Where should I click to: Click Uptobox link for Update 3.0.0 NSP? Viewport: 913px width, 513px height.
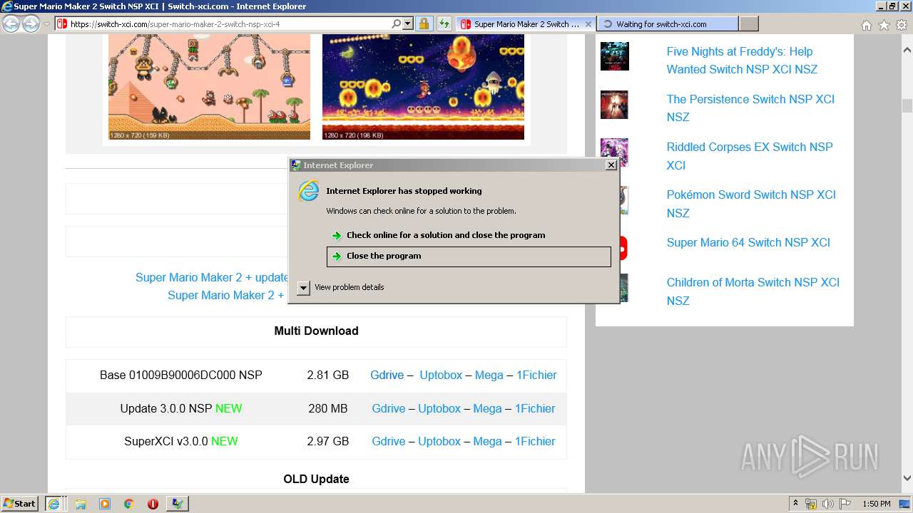click(x=439, y=408)
